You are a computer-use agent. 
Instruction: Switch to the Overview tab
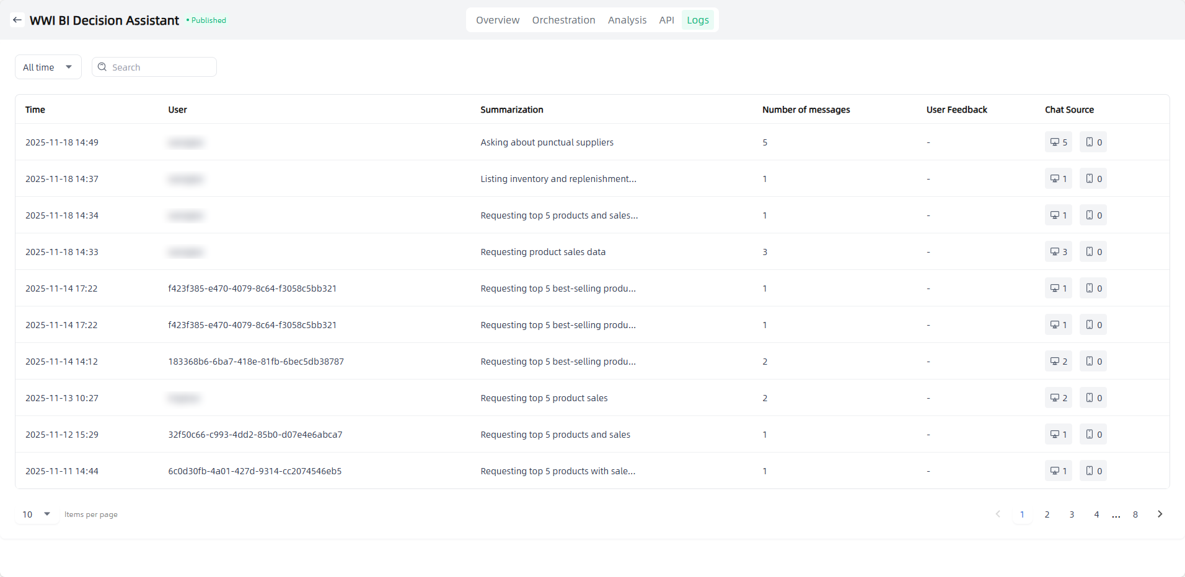click(x=497, y=20)
